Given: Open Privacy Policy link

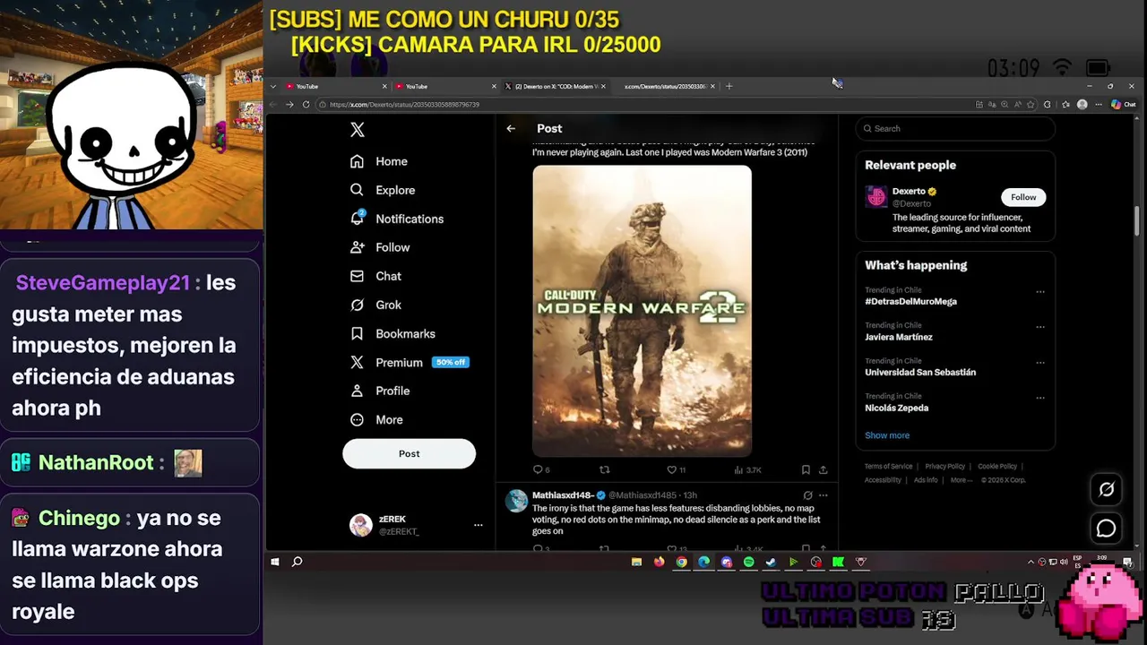Looking at the screenshot, I should [x=944, y=466].
